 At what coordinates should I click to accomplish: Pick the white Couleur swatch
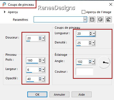point(84,72)
